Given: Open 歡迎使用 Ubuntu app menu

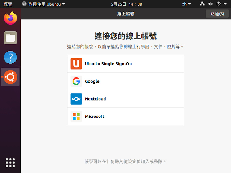Looking at the screenshot, I should coord(43,4).
